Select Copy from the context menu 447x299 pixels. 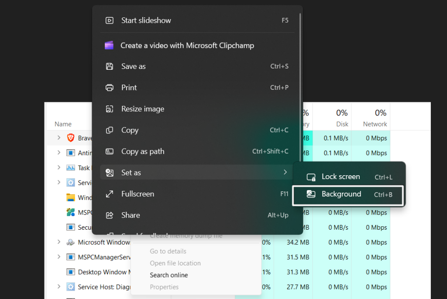[x=130, y=130]
